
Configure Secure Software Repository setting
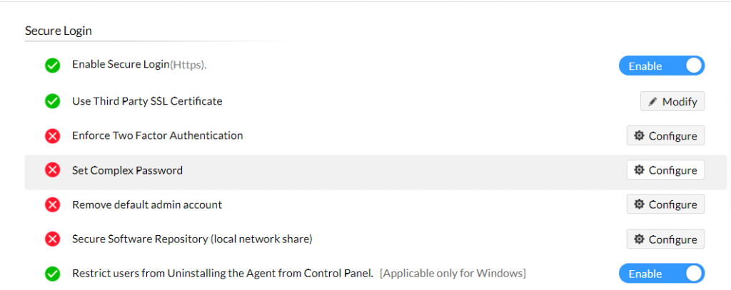tap(665, 239)
